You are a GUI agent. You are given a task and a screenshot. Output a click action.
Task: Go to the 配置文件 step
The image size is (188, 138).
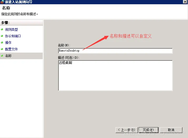(11, 49)
